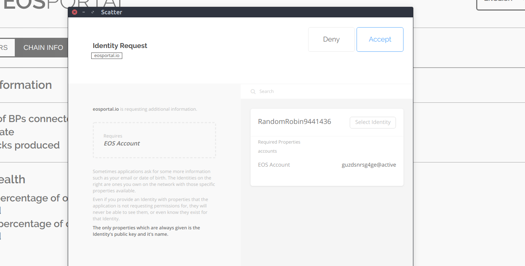
Task: Click the Identity Request heading
Action: (x=120, y=46)
